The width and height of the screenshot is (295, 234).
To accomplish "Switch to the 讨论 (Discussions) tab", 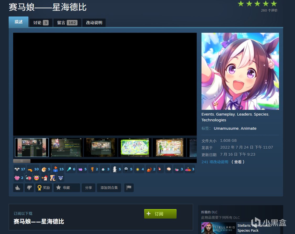I will (41, 23).
